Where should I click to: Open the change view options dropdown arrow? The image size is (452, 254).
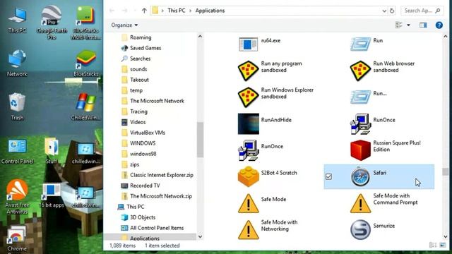coord(408,25)
